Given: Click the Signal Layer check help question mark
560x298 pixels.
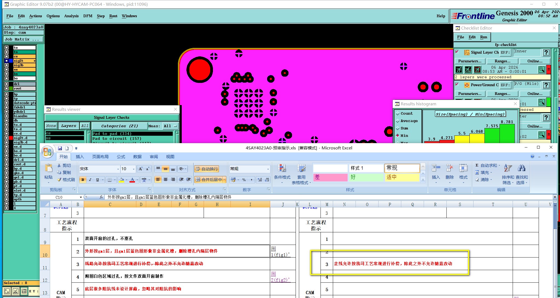Looking at the screenshot, I should 546,53.
